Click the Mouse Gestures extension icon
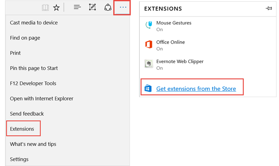The image size is (279, 166). coord(149,25)
